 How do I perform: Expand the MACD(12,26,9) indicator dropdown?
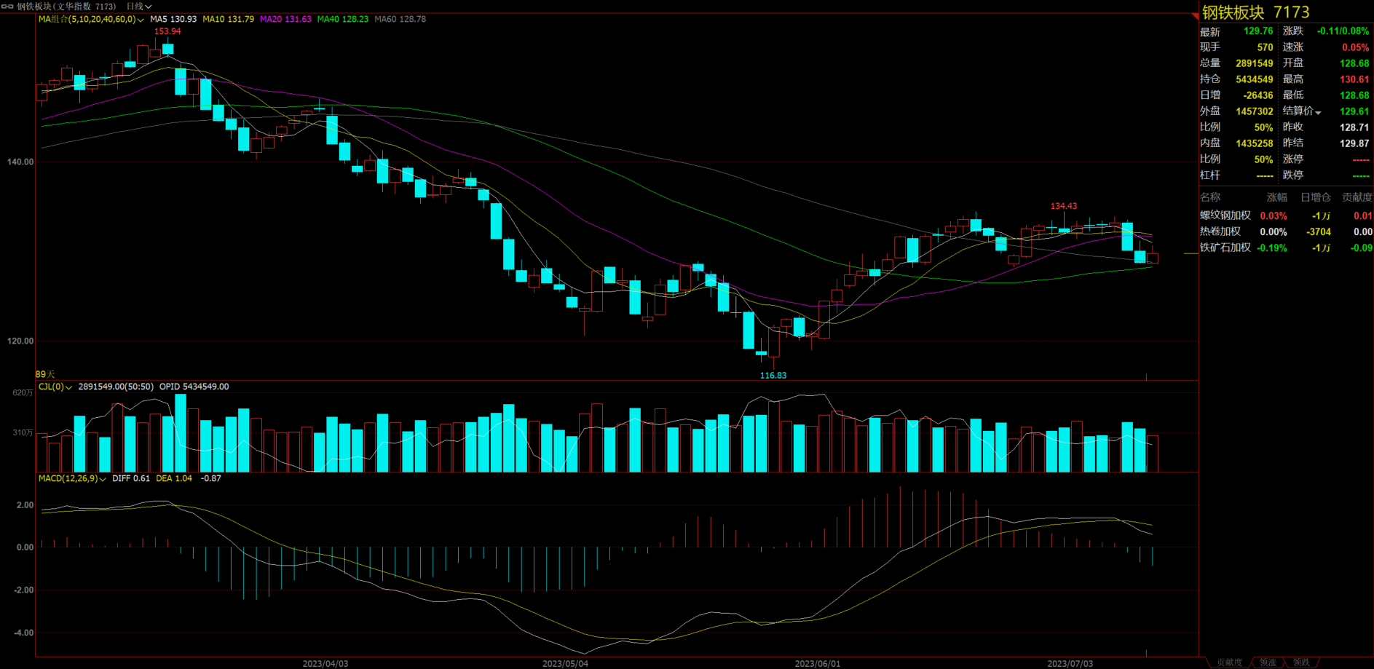pos(103,479)
